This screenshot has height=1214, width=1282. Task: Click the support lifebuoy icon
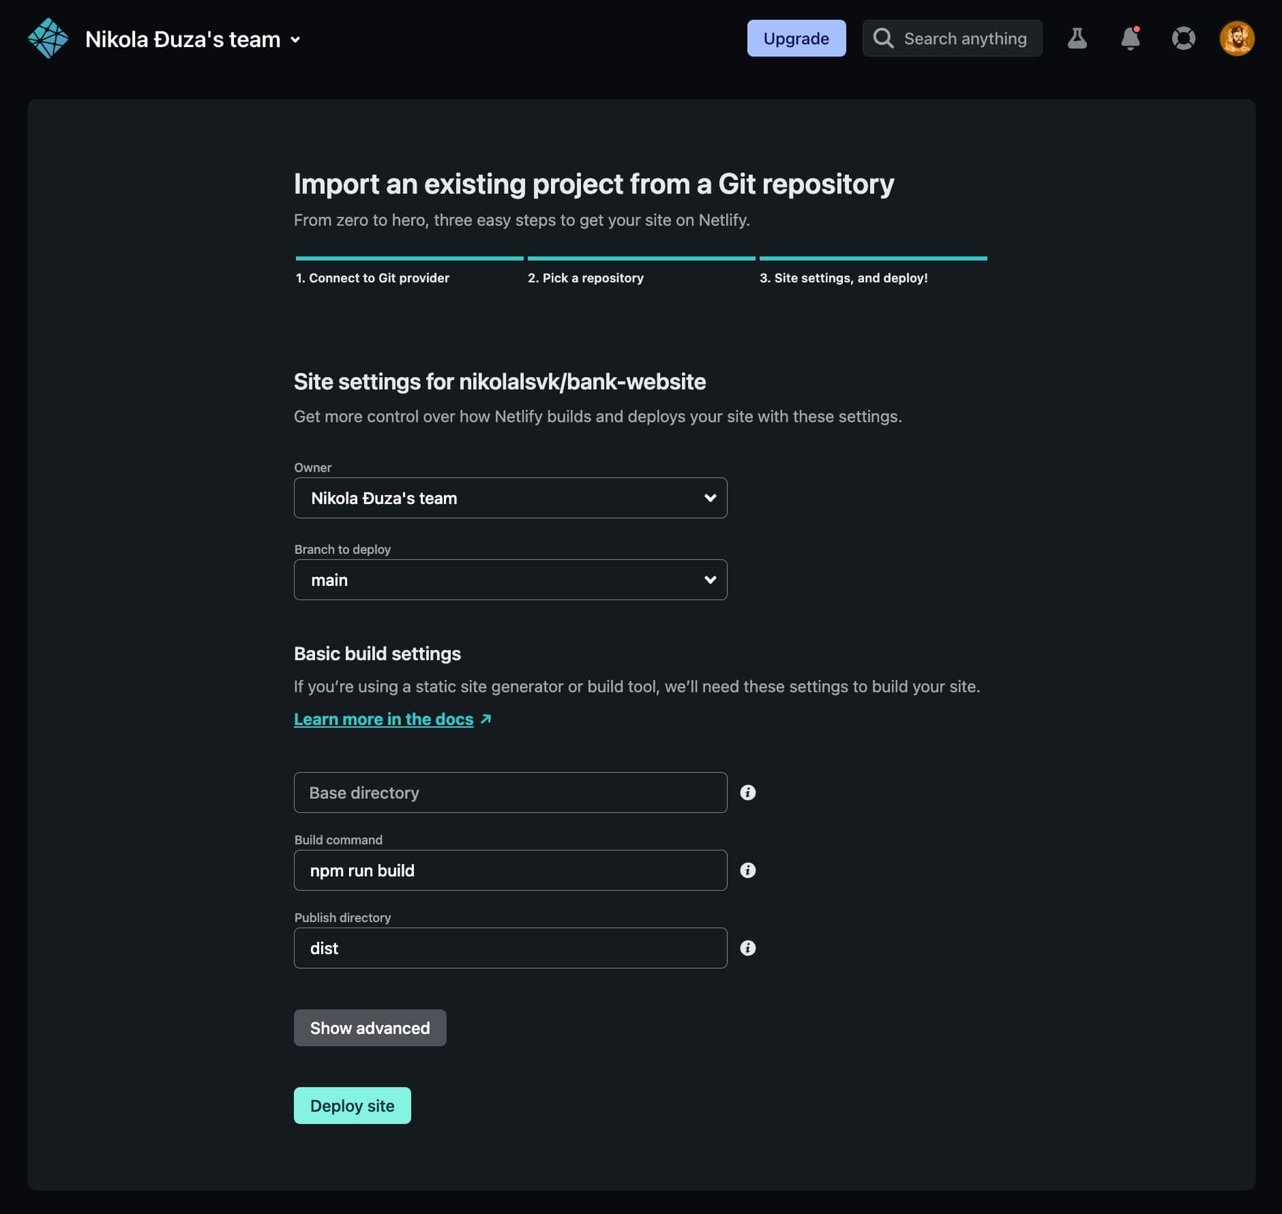click(x=1183, y=39)
